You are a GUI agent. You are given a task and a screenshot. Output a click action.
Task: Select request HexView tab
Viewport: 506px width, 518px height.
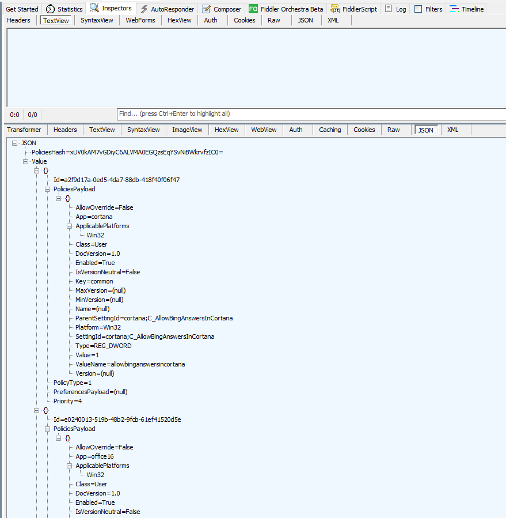(x=179, y=21)
